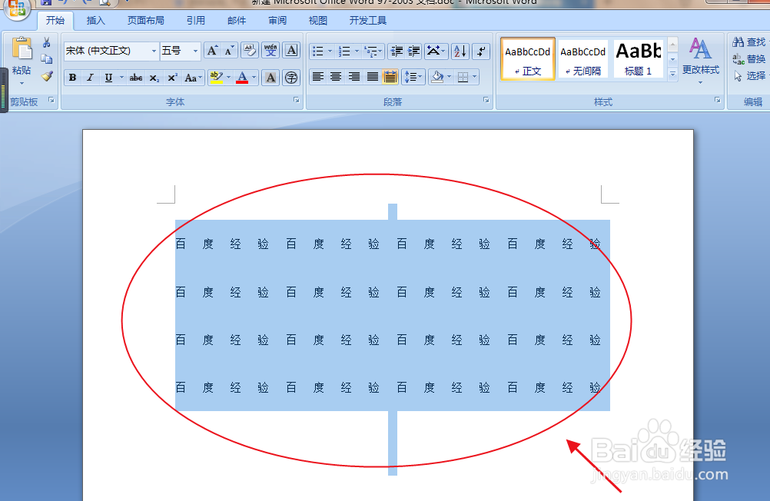This screenshot has width=770, height=501.
Task: Click the Copy icon
Action: [x=47, y=59]
